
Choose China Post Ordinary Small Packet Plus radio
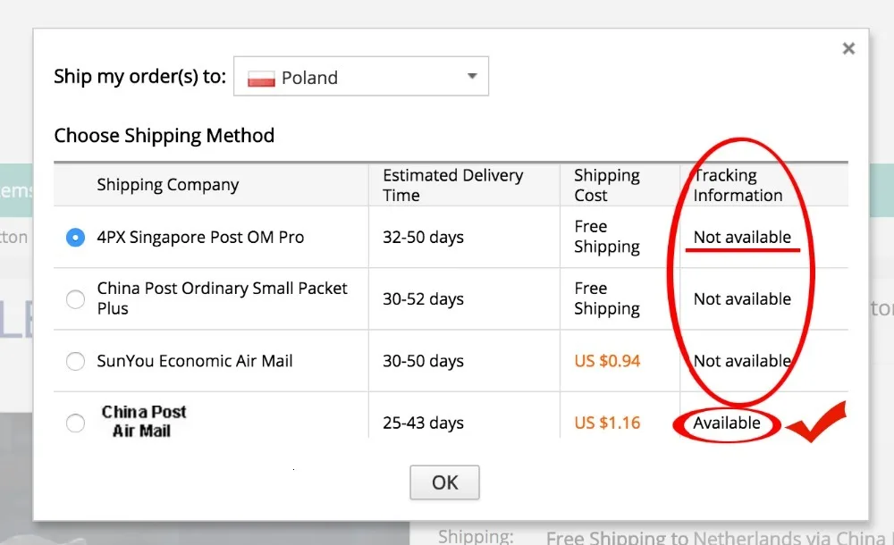pyautogui.click(x=75, y=298)
